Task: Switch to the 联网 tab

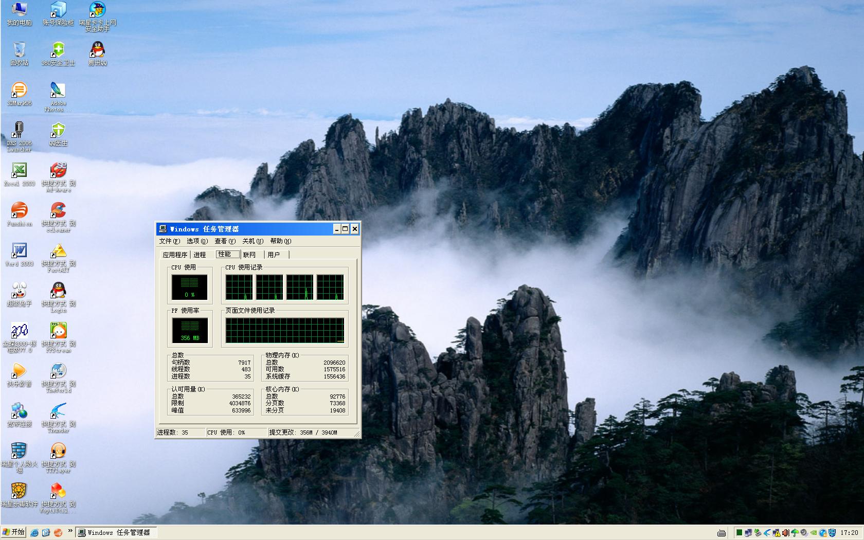Action: (x=249, y=255)
